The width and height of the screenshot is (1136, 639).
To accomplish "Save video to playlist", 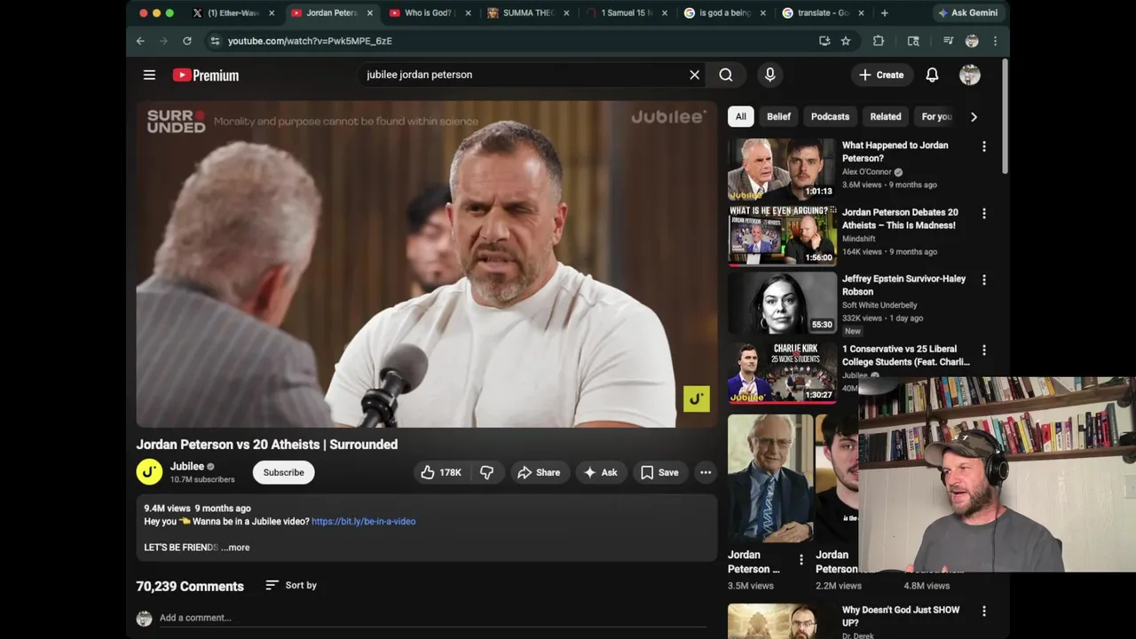I will [659, 472].
